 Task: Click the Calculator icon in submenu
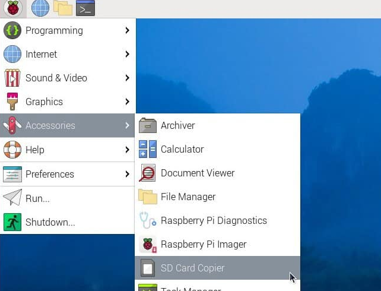click(147, 149)
